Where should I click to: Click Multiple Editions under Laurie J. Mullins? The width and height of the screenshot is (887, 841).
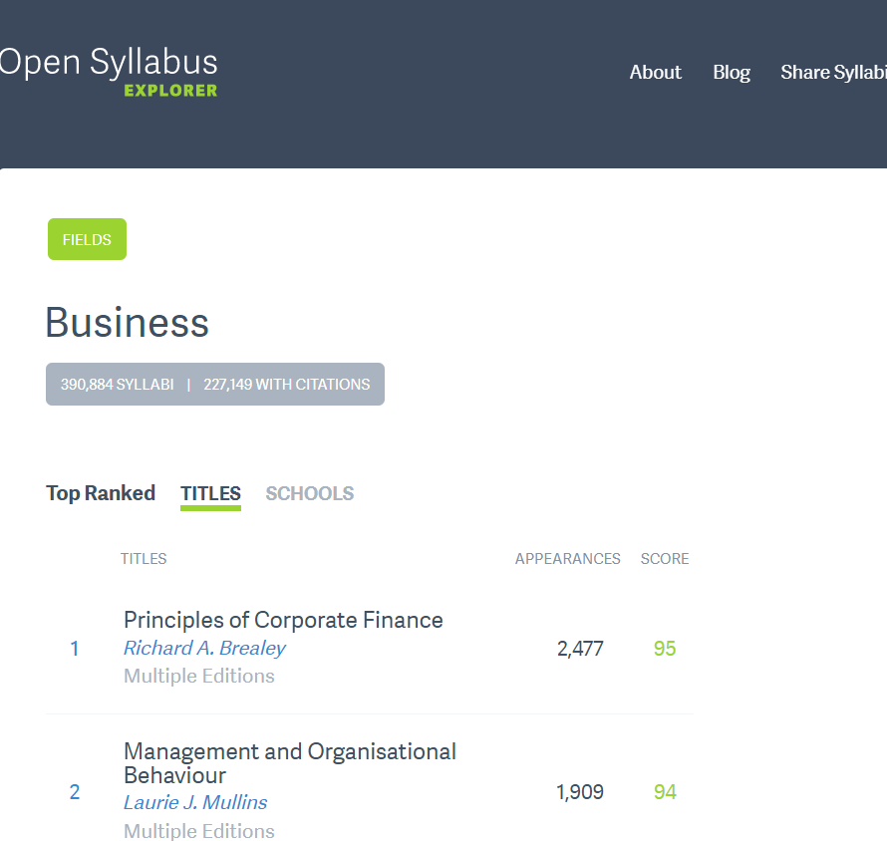[199, 831]
